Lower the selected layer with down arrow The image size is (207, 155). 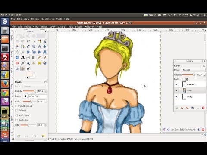(187, 108)
